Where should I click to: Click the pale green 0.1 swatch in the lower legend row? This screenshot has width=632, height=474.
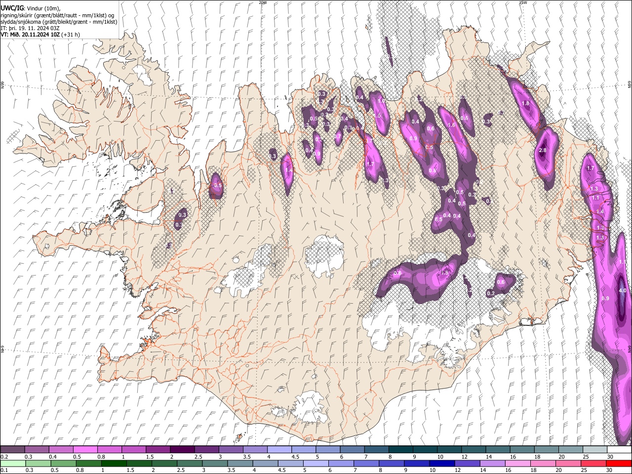pyautogui.click(x=12, y=463)
